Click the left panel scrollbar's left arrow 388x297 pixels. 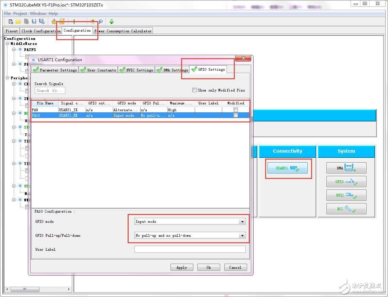pos(7,289)
